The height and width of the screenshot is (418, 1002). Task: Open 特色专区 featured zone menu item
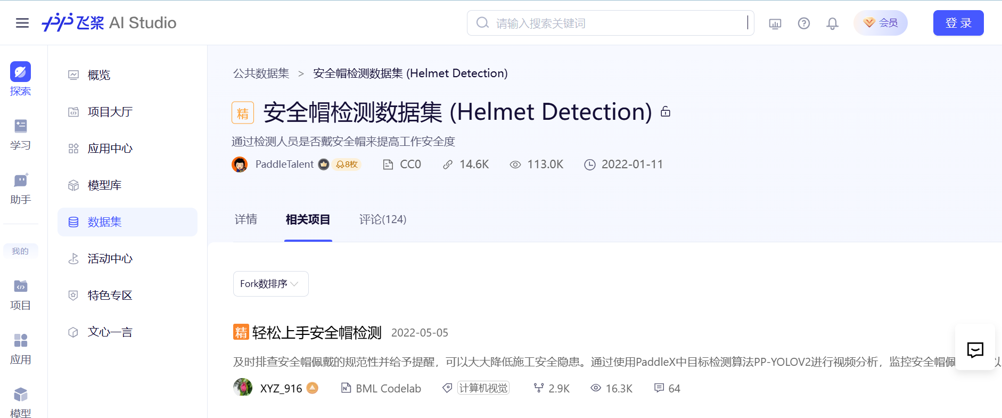(x=127, y=296)
